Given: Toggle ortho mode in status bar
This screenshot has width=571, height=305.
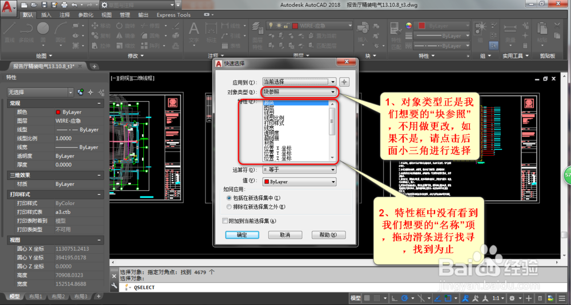Looking at the screenshot, I should tap(395, 298).
